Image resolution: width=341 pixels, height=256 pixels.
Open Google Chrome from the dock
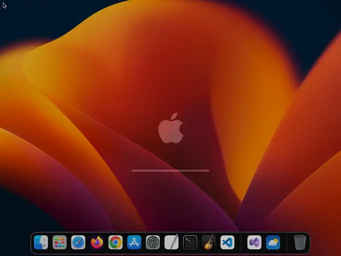click(116, 242)
